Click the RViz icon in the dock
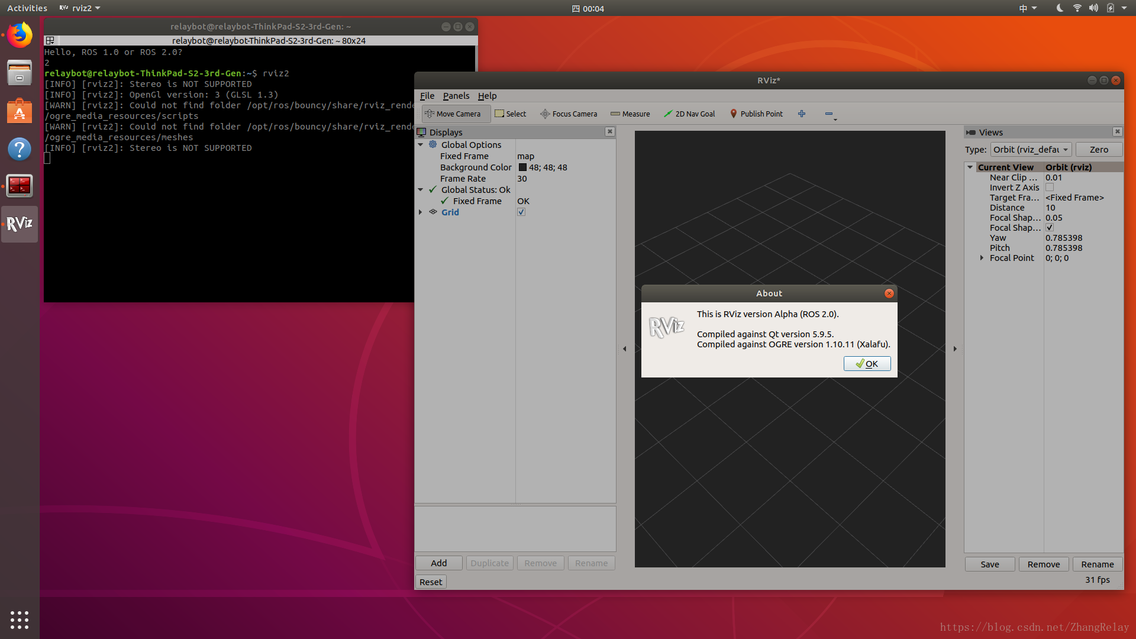The height and width of the screenshot is (639, 1136). (20, 224)
